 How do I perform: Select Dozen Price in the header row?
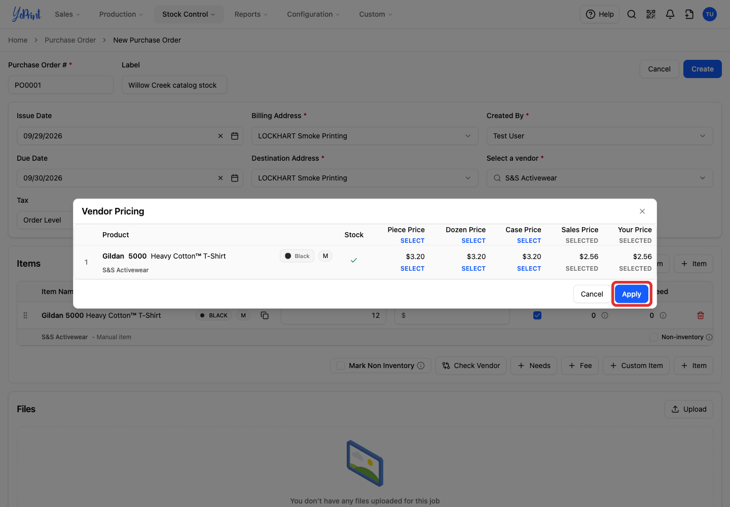[x=473, y=241]
